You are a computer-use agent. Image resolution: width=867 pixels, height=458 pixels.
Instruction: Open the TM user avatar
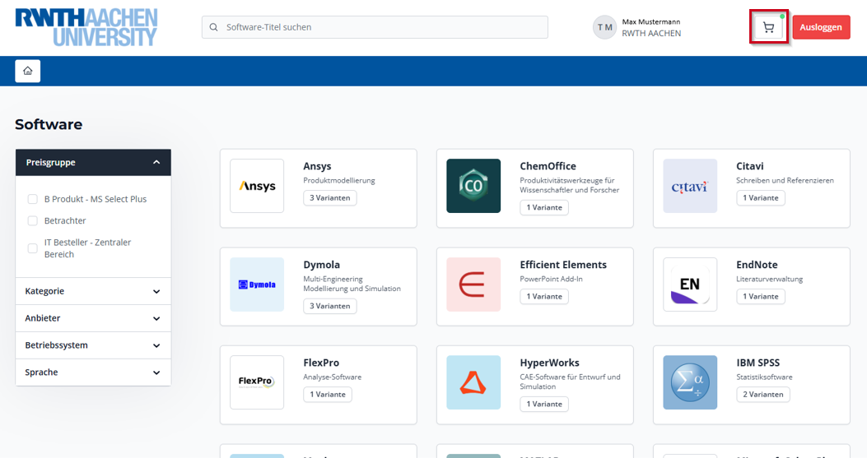[x=604, y=27]
